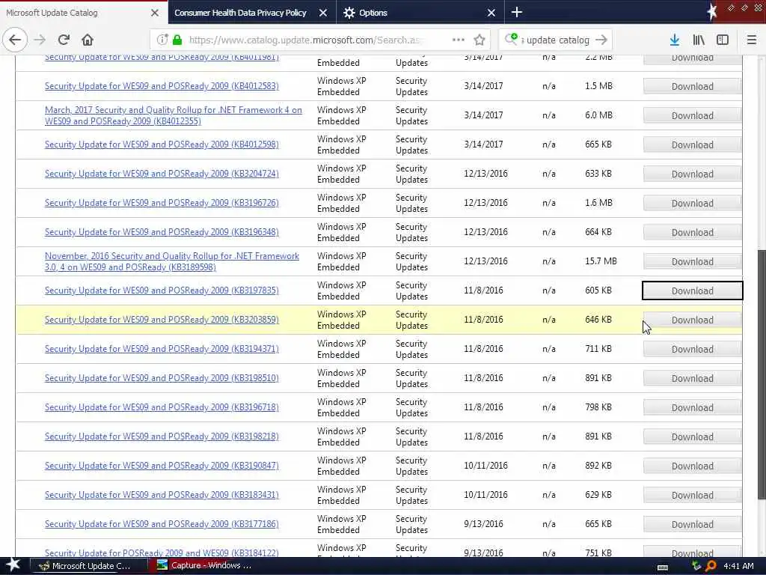766x575 pixels.
Task: Open KB3190847 security update link
Action: pos(162,466)
